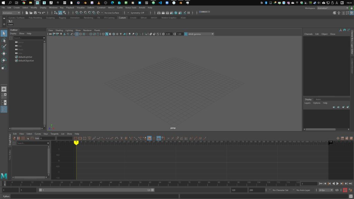Image resolution: width=354 pixels, height=199 pixels.
Task: Toggle select by component type mode
Action: [64, 13]
